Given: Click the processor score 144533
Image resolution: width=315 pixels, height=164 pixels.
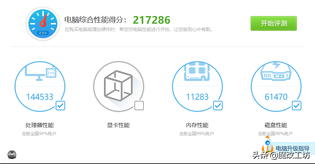Looking at the screenshot, I should (40, 97).
